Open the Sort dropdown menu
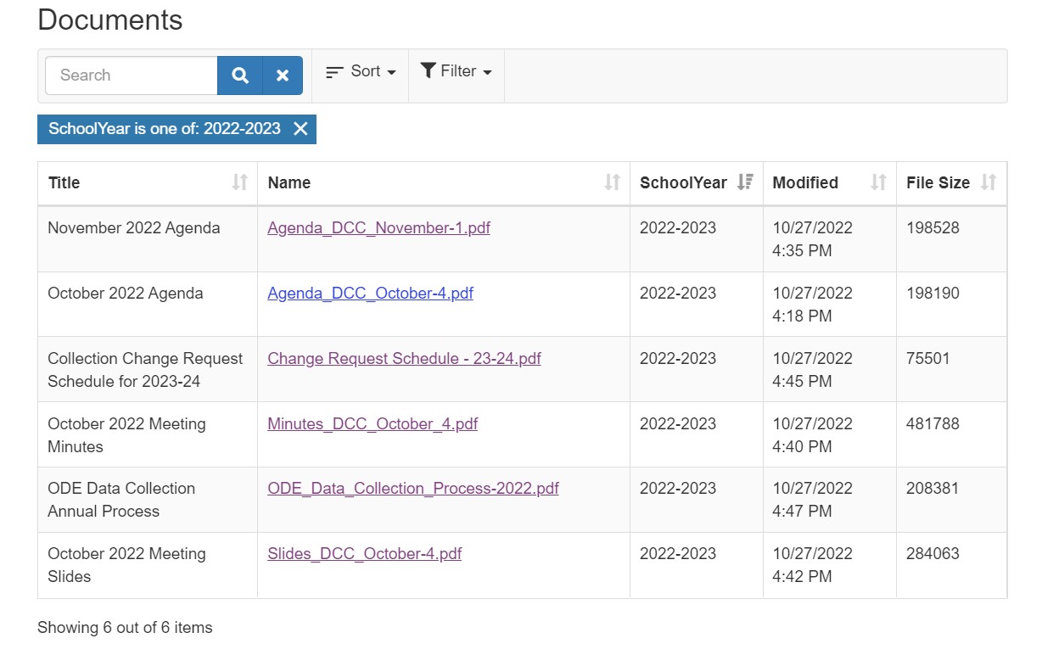Viewport: 1042px width, 655px height. (x=360, y=71)
